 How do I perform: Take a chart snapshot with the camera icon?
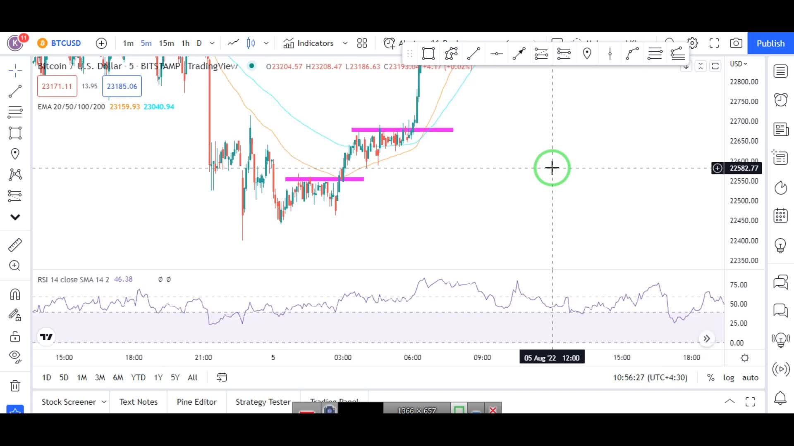pos(736,43)
